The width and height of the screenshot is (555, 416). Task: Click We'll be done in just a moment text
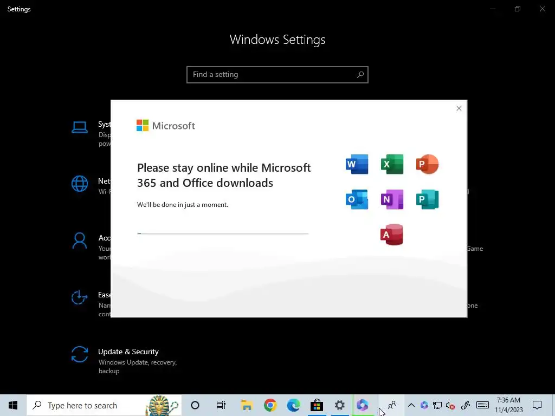pos(183,205)
